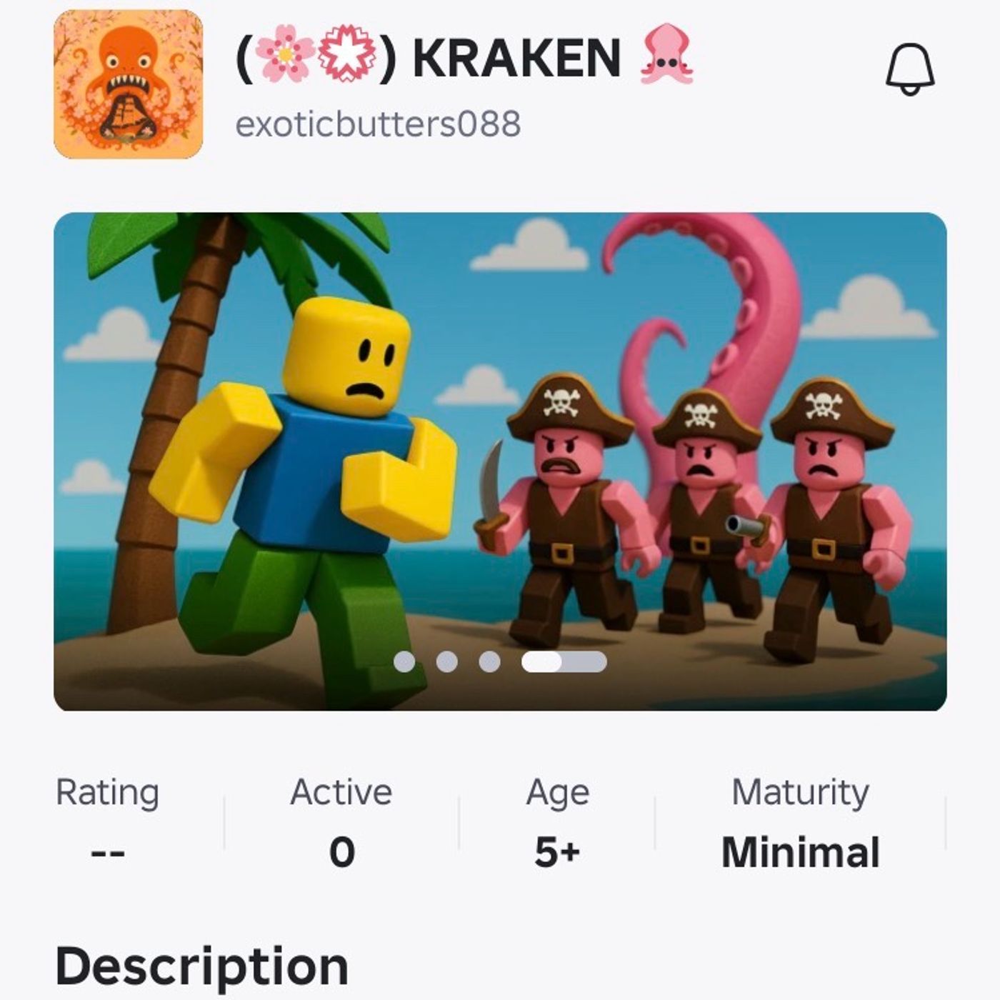
Task: Tap the KRAKEN game title
Action: 516,57
